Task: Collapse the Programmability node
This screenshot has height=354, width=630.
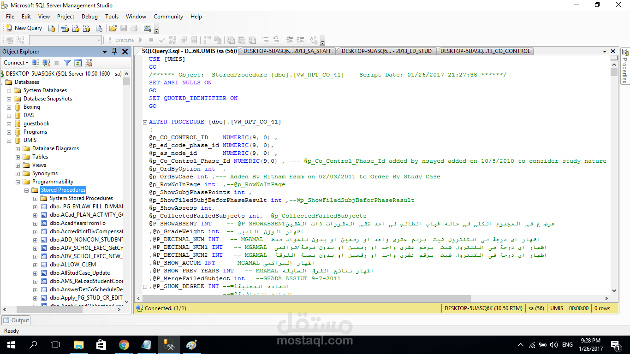Action: (18, 182)
